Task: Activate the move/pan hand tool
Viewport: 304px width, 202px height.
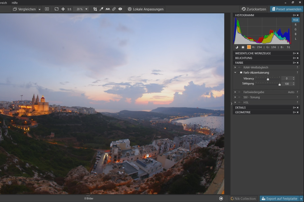Action: click(x=63, y=9)
